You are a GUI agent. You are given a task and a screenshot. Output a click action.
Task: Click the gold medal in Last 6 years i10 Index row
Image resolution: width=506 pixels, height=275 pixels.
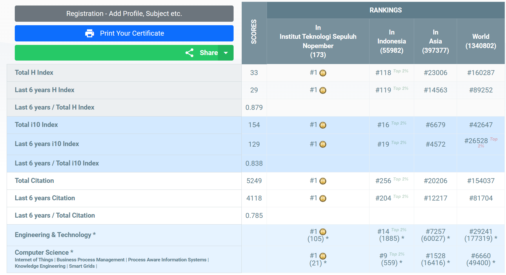323,144
